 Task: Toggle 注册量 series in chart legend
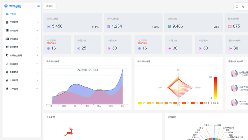pyautogui.click(x=93, y=70)
